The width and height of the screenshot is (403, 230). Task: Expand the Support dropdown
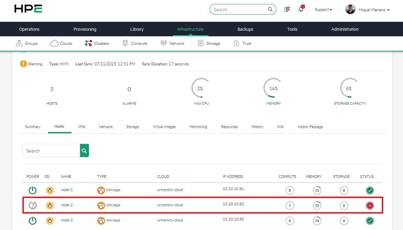(x=323, y=10)
